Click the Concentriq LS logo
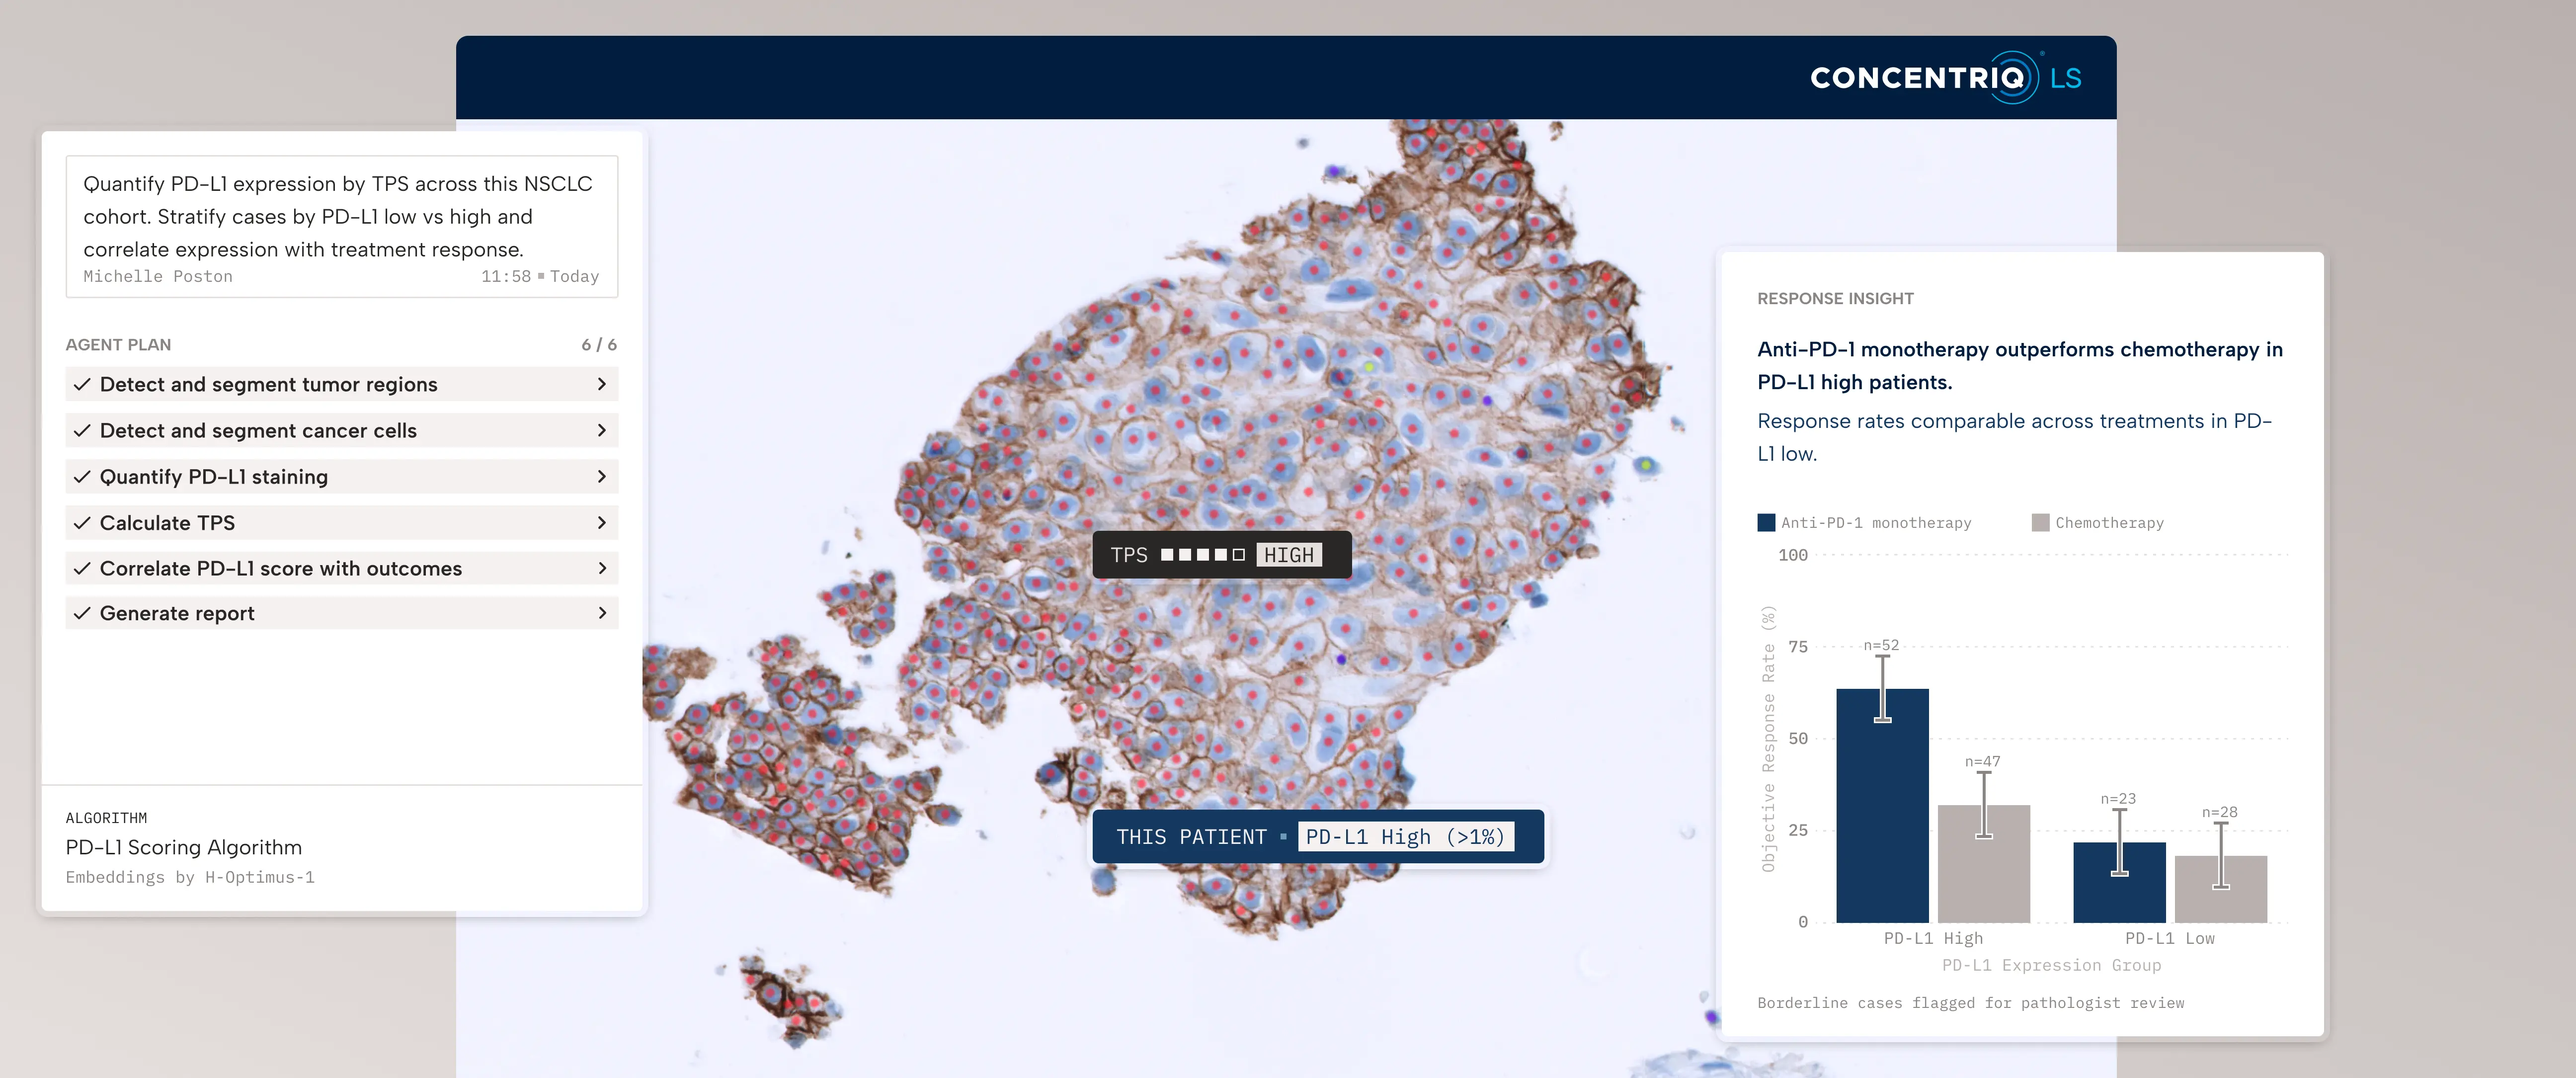 (x=1945, y=78)
